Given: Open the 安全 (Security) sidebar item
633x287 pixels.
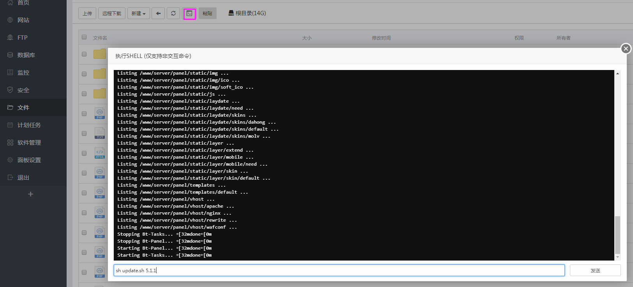Looking at the screenshot, I should 33,90.
